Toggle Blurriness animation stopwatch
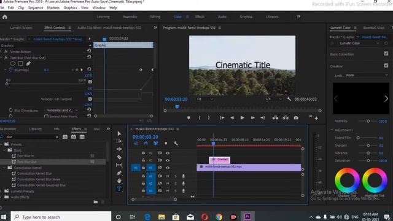The width and height of the screenshot is (393, 221). point(11,69)
